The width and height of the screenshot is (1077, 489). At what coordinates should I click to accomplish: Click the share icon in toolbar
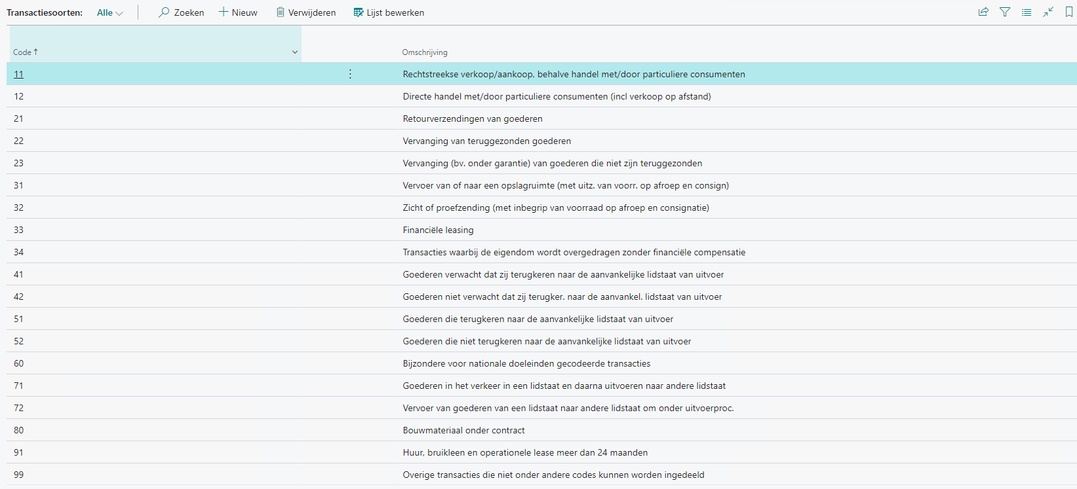pos(983,12)
